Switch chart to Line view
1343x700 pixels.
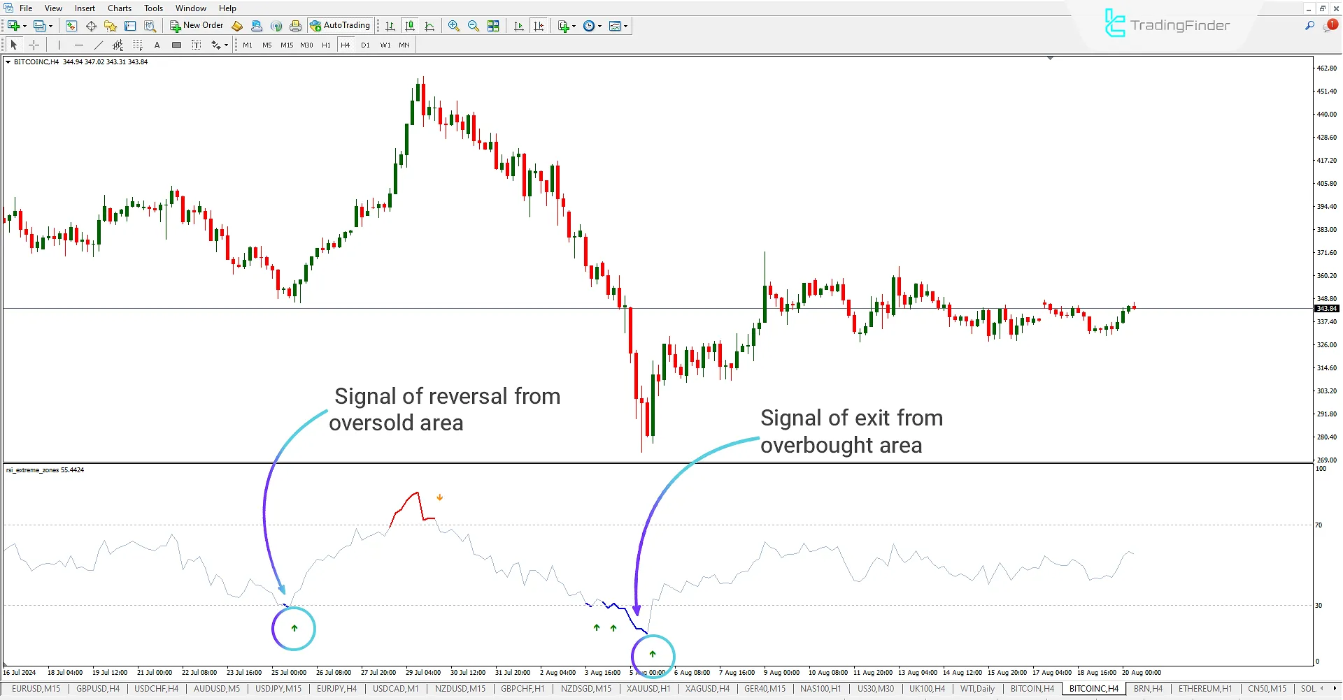pos(429,26)
